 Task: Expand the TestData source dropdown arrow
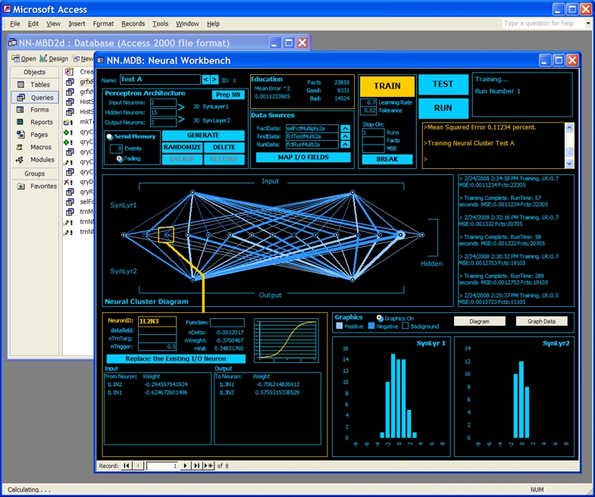click(x=345, y=136)
